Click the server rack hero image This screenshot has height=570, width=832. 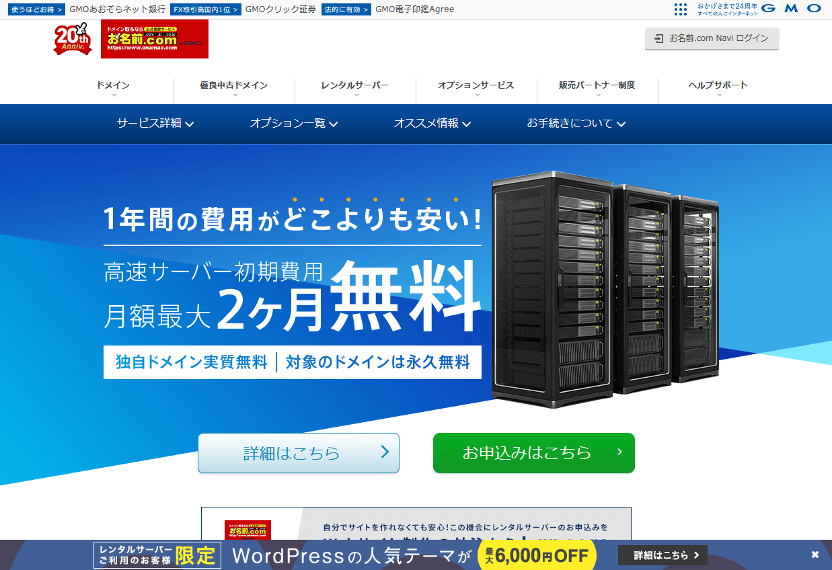click(x=605, y=289)
